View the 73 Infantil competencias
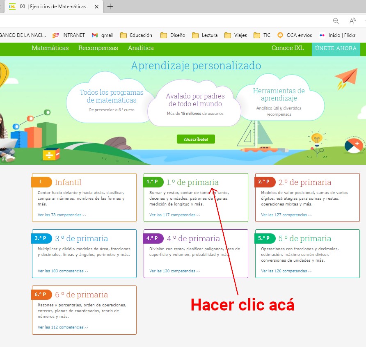Image resolution: width=366 pixels, height=347 pixels. 62,215
